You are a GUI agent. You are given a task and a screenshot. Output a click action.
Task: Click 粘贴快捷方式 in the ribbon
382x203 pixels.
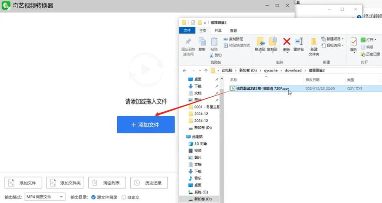pos(237,45)
